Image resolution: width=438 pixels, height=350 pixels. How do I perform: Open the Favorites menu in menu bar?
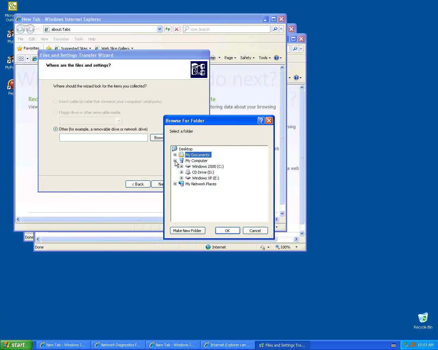click(61, 39)
